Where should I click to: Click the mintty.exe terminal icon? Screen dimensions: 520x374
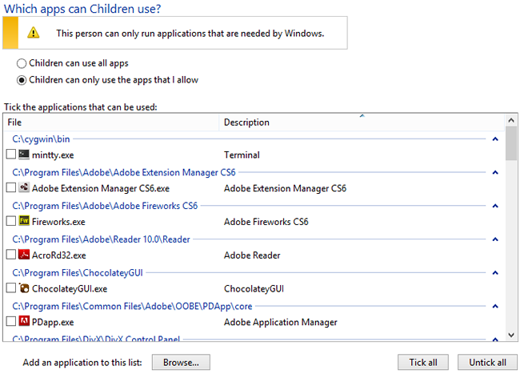coord(24,154)
